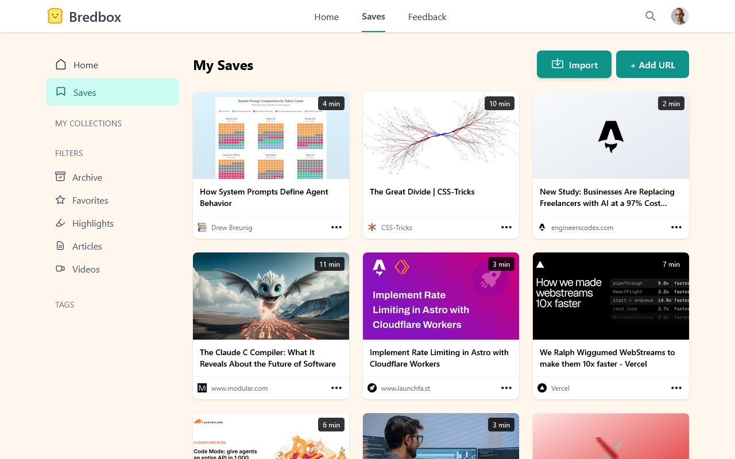Click the CSS-Tricks source name
Screen dimensions: 735x459
(397, 228)
